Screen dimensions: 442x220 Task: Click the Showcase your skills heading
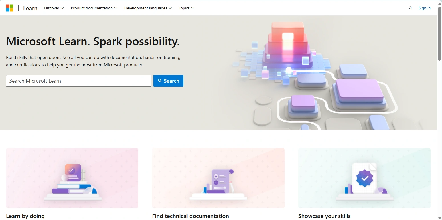click(x=325, y=216)
